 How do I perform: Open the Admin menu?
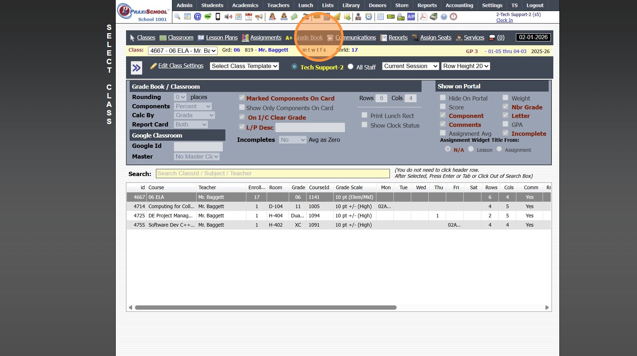[x=184, y=5]
